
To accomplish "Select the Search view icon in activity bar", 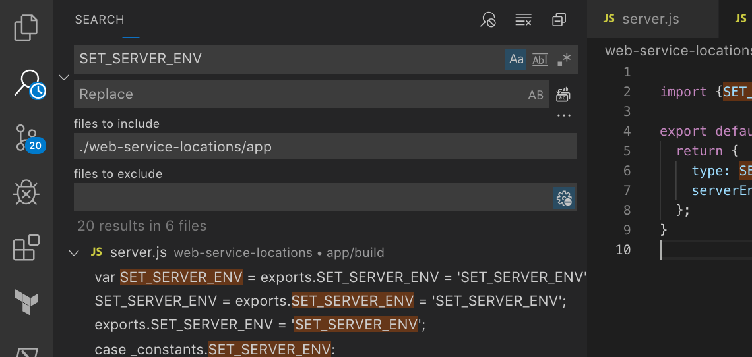I will pos(30,84).
